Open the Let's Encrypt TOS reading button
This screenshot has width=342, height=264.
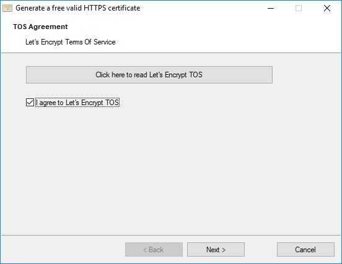tap(149, 75)
